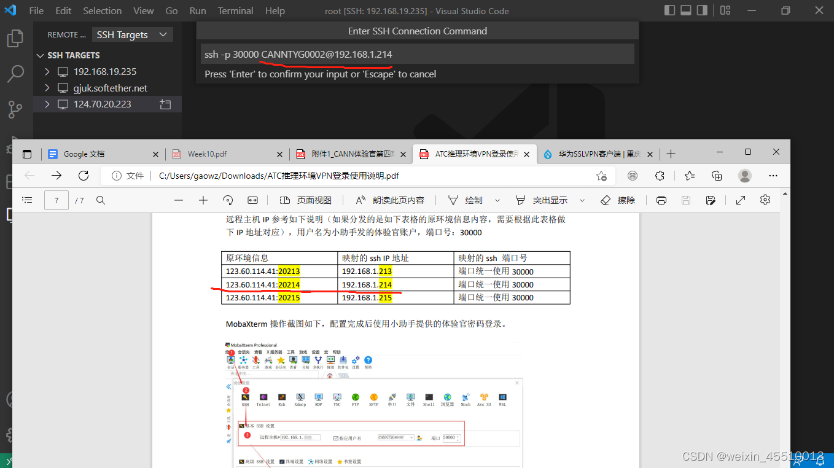Go forward in Edge browser
This screenshot has height=468, width=834.
click(57, 176)
